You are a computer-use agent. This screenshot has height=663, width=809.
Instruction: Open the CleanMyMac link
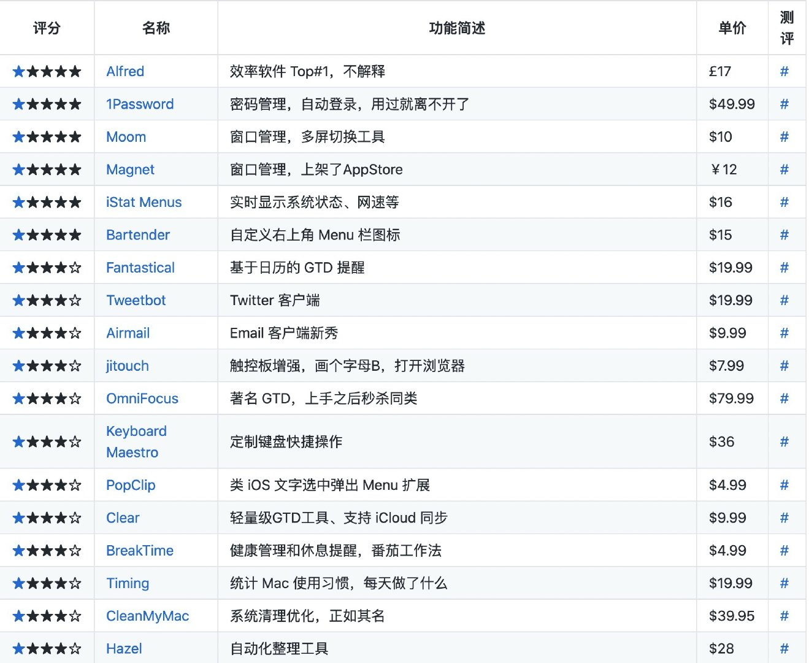pos(148,616)
